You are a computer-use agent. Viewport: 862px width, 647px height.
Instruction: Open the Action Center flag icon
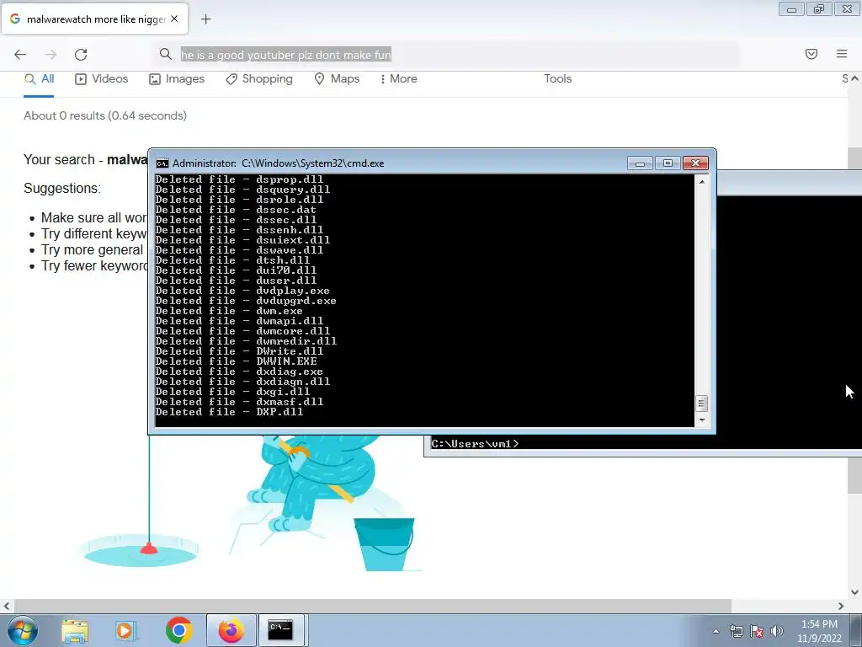pos(757,631)
